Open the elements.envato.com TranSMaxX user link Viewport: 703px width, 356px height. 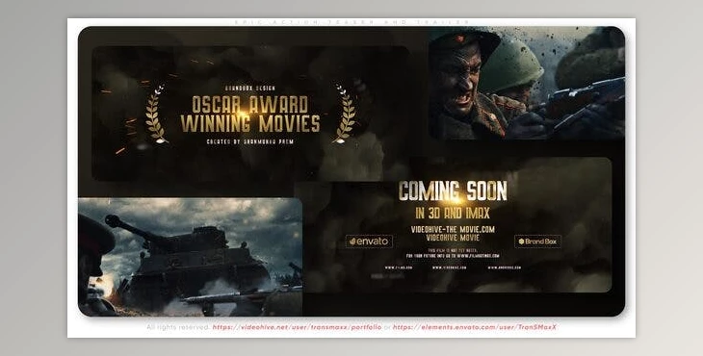pyautogui.click(x=475, y=327)
